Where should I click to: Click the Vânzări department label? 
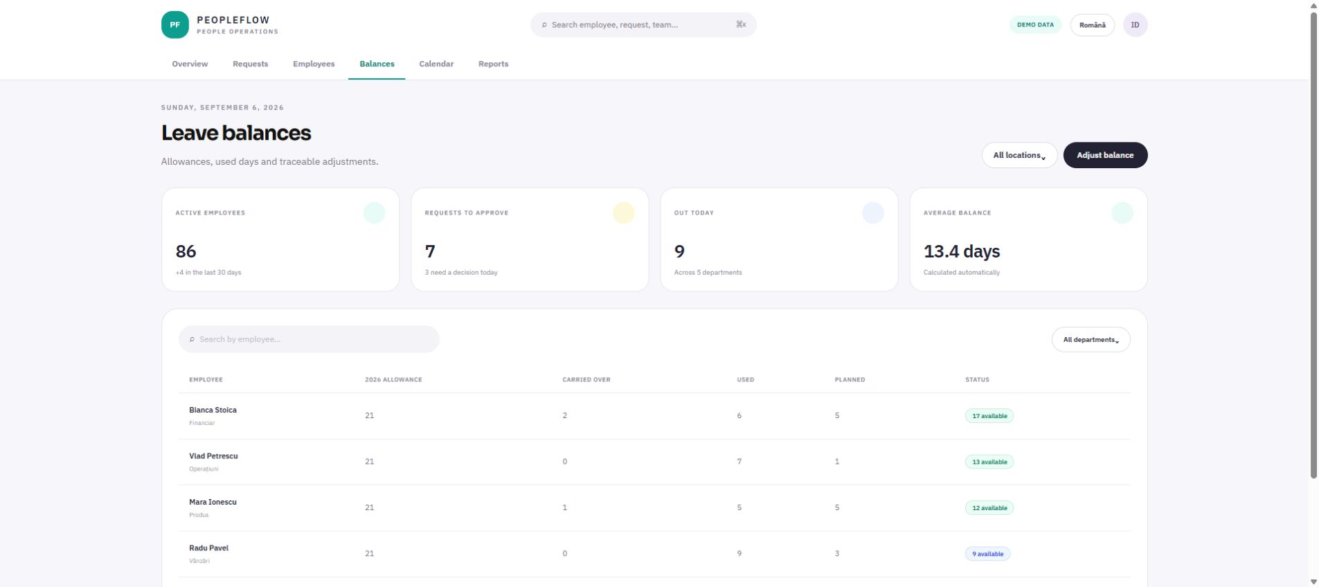199,561
